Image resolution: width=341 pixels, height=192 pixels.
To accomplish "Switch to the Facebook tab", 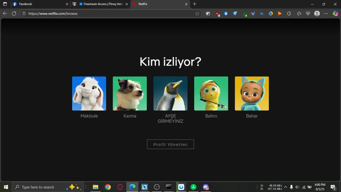I will coord(40,4).
